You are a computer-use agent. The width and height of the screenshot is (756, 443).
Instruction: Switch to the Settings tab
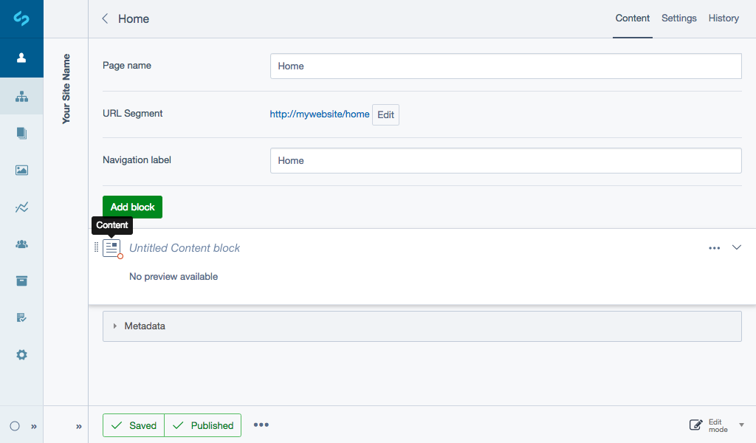point(678,18)
